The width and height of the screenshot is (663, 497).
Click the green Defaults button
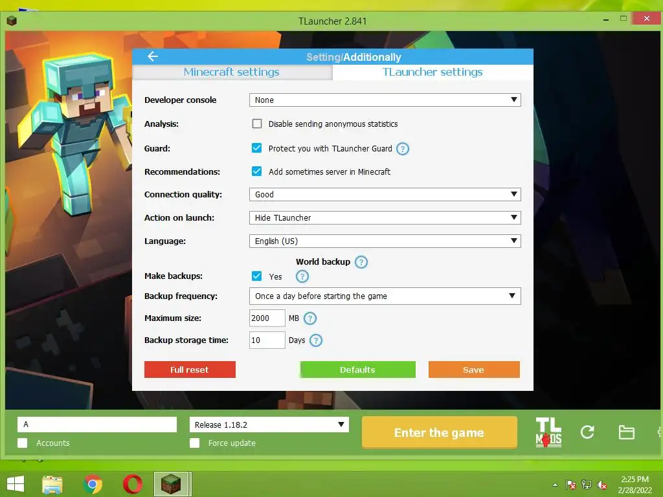click(357, 370)
